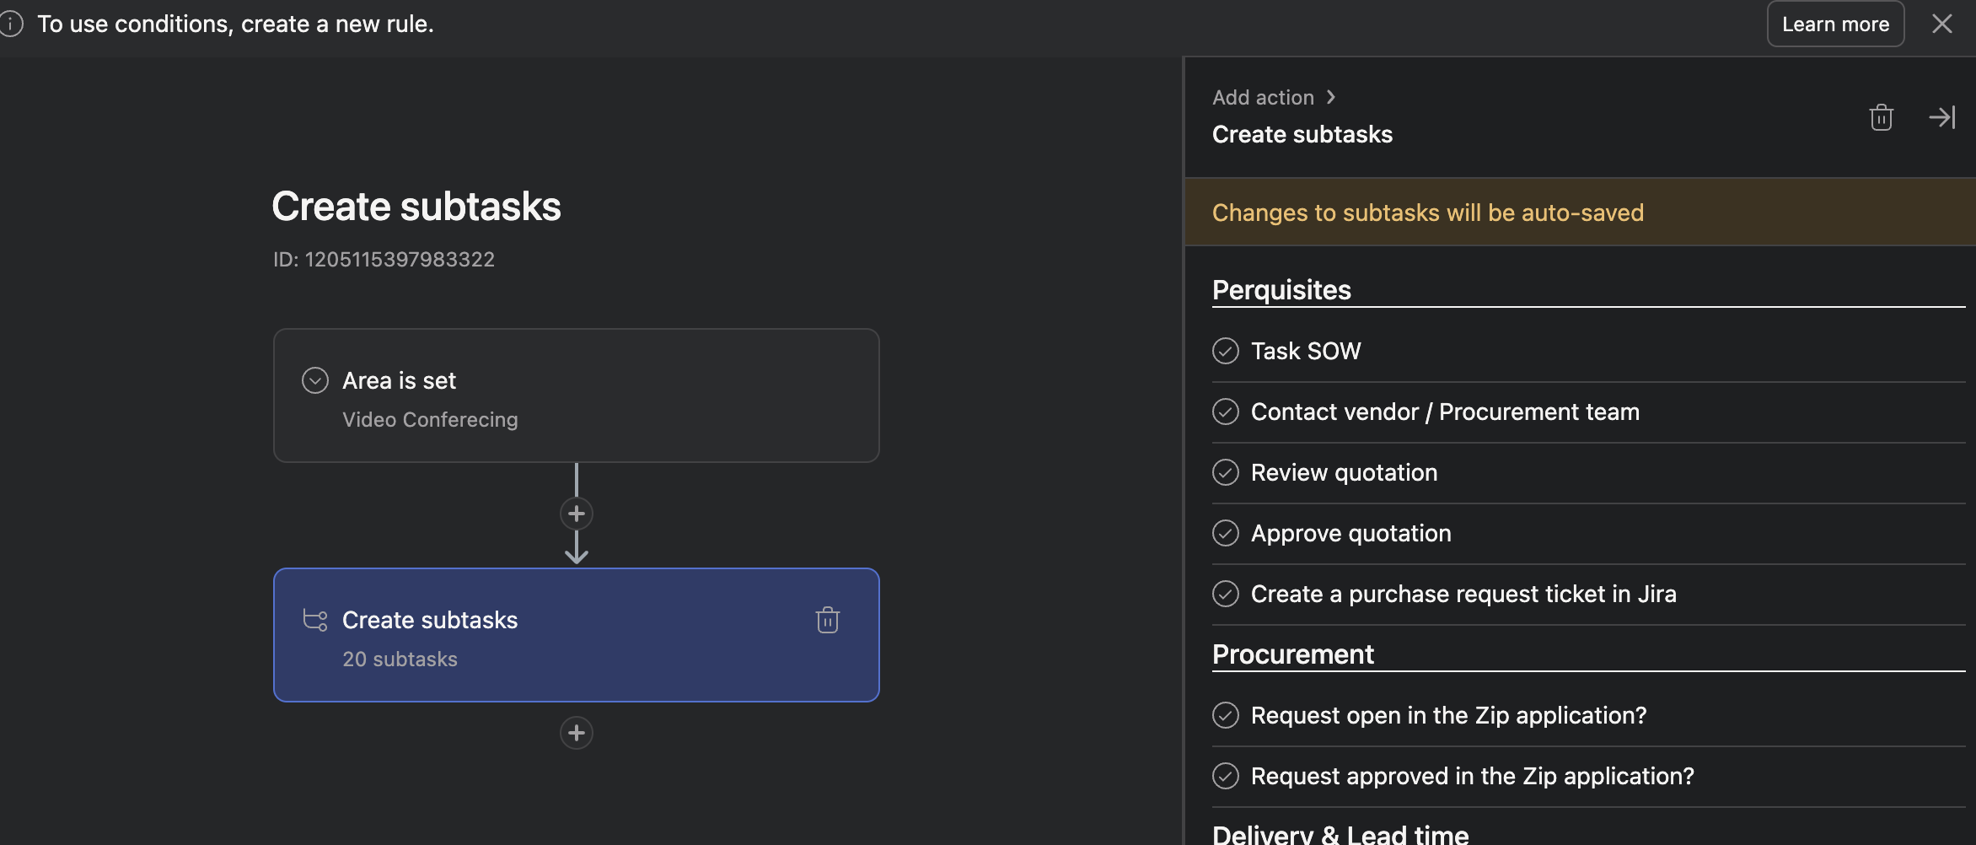The width and height of the screenshot is (1976, 845).
Task: Click the circular trigger icon on Area is set
Action: click(315, 380)
